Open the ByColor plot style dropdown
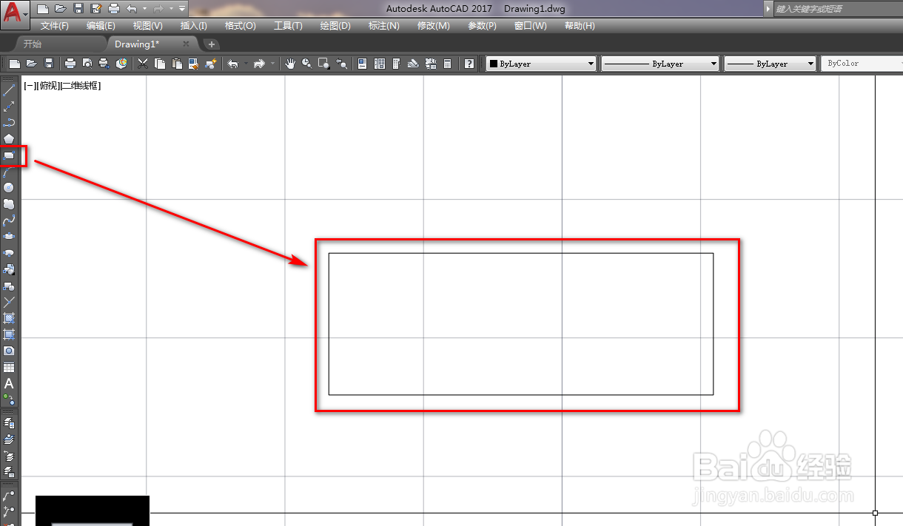This screenshot has width=903, height=526. point(862,64)
